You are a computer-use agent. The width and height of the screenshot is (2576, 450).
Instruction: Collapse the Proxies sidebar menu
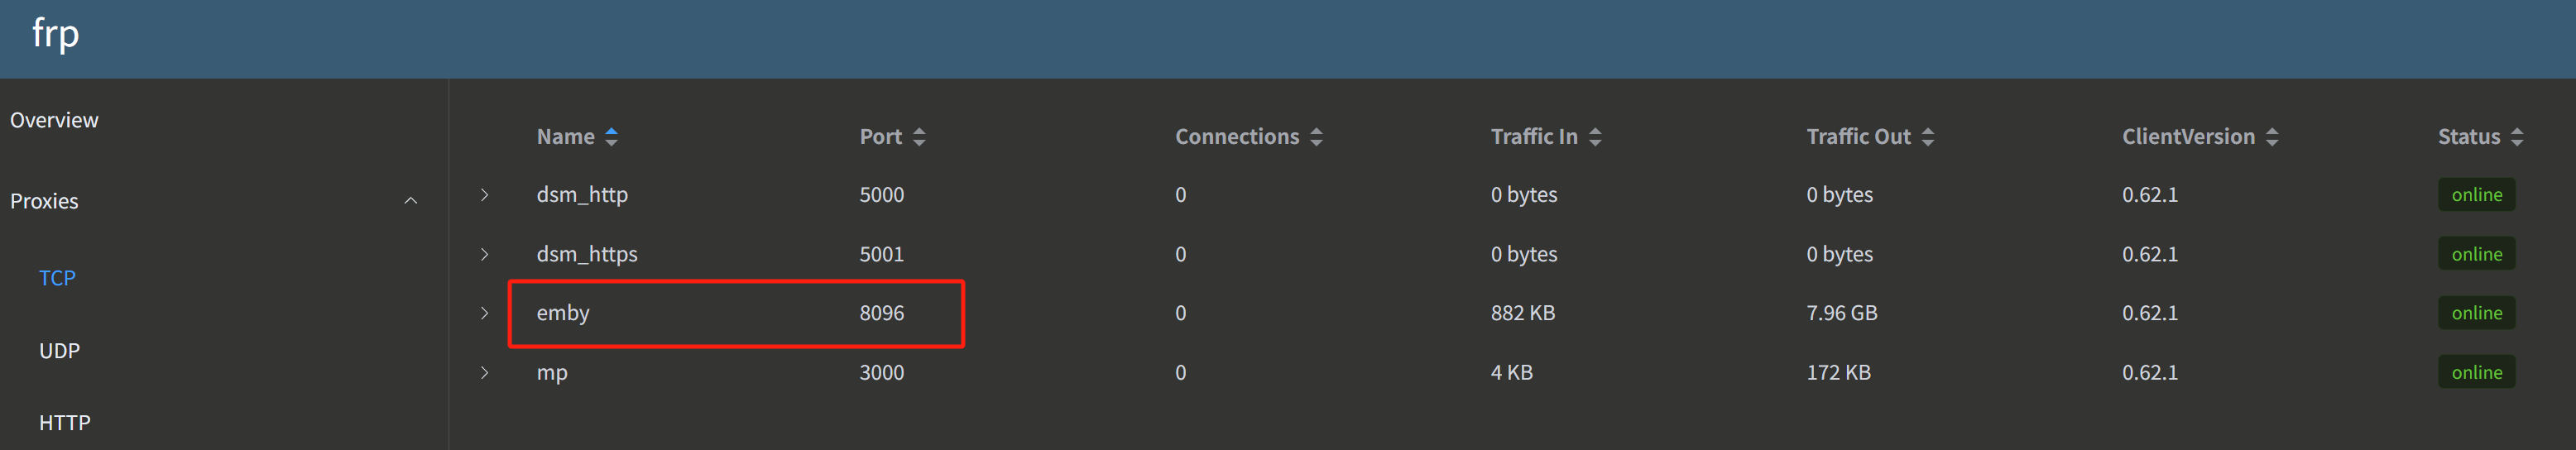(410, 201)
